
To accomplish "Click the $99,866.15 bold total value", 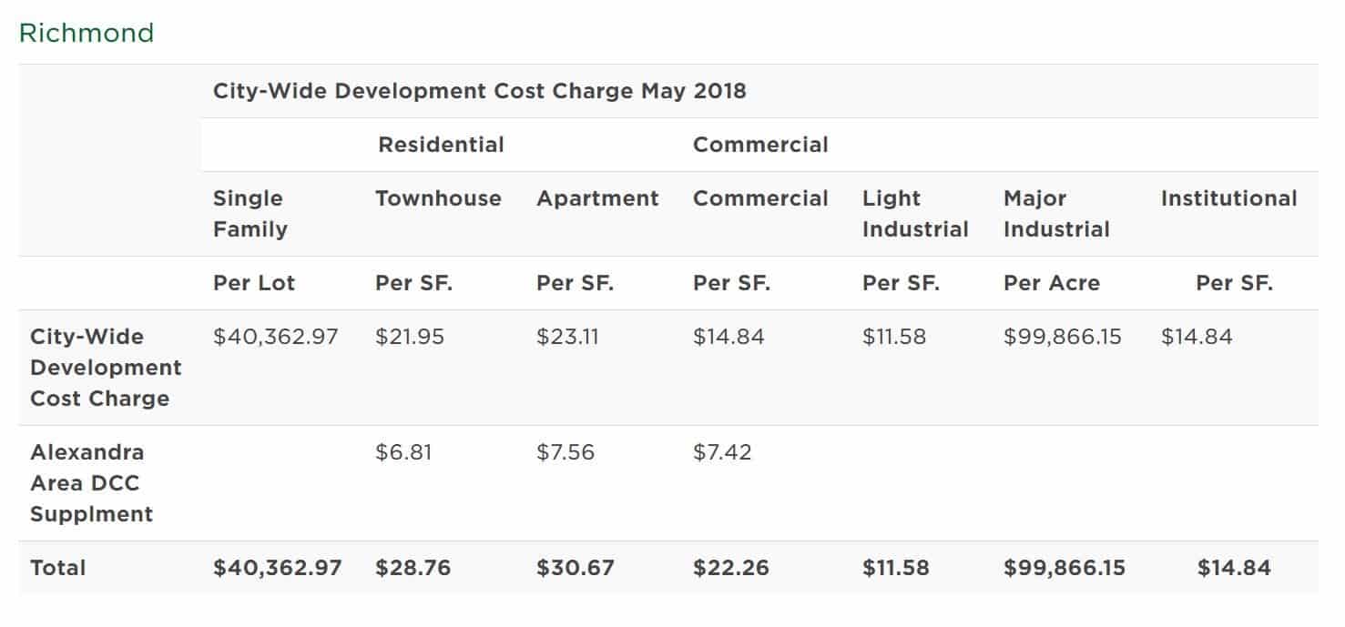I will (x=1065, y=568).
